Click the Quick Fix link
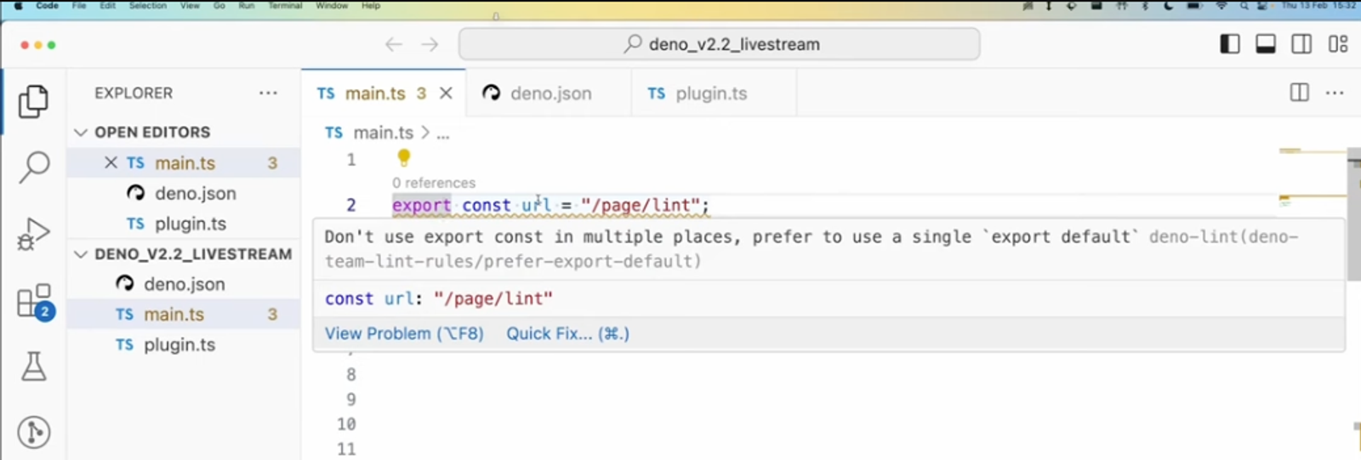1361x460 pixels. coord(567,333)
